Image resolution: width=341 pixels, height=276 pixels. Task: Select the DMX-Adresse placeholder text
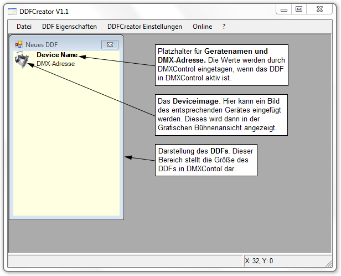click(55, 64)
